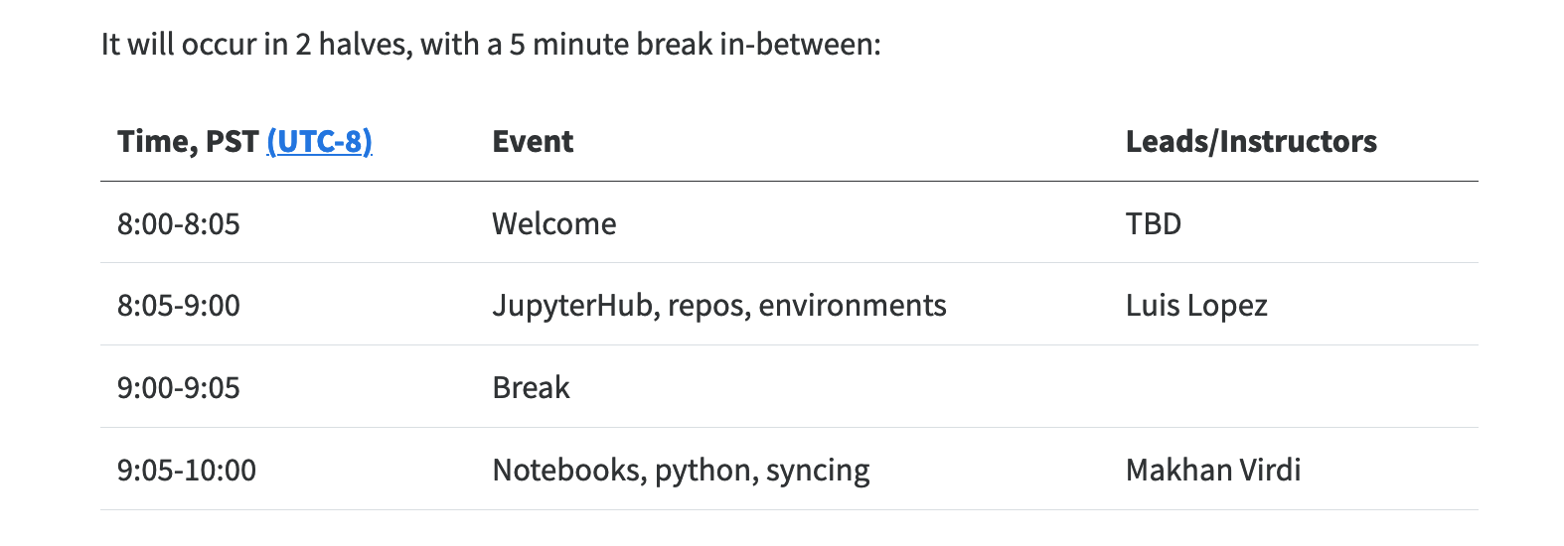Click the word 'repos' in the event cell

pos(707,306)
